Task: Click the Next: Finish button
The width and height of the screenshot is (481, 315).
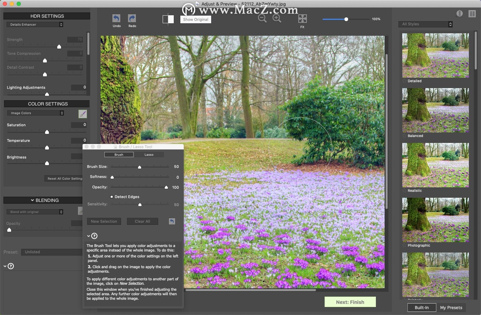Action: click(350, 302)
